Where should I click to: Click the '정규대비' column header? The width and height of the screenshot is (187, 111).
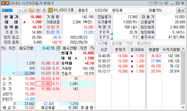pyautogui.click(x=137, y=50)
